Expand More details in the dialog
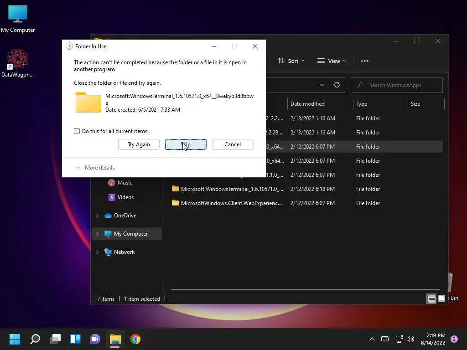Screen dimensions: 467x350 point(95,168)
